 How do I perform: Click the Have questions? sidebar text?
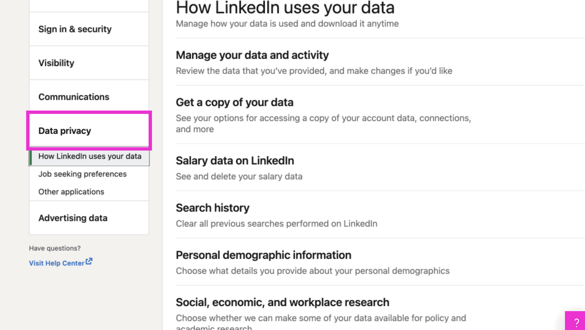55,248
